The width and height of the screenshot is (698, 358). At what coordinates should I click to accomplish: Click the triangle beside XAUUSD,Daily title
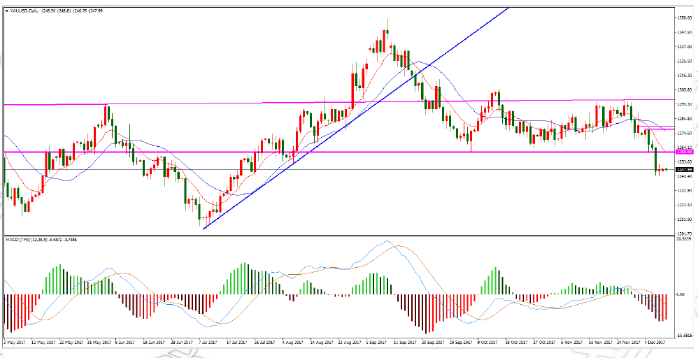pyautogui.click(x=6, y=10)
